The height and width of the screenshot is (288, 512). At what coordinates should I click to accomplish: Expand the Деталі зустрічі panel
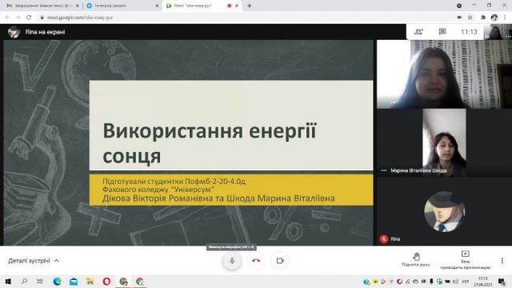coord(34,261)
